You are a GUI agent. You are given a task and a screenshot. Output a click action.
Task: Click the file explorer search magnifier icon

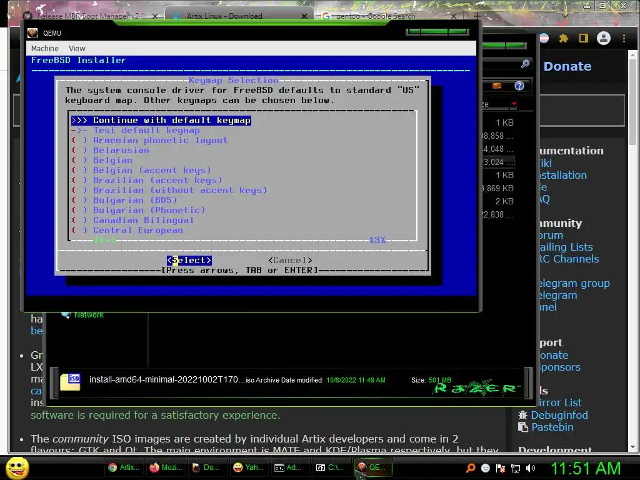point(525,64)
